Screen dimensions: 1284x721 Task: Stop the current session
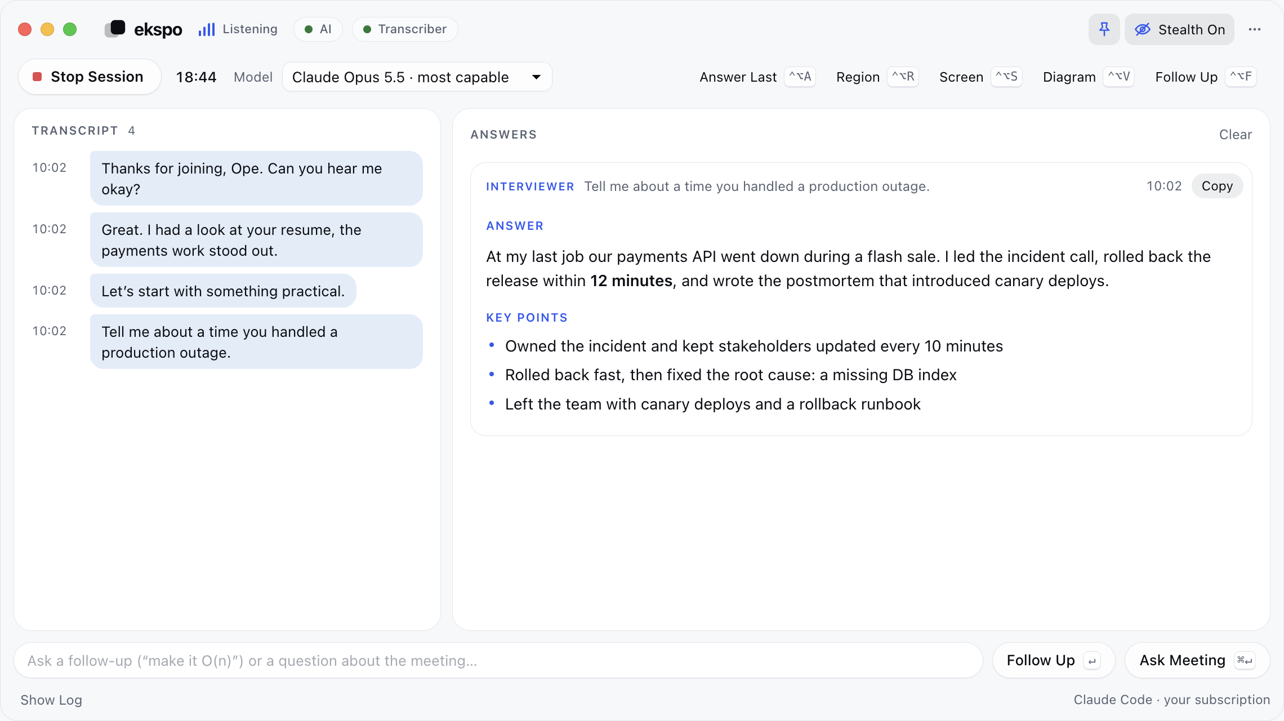click(x=90, y=77)
